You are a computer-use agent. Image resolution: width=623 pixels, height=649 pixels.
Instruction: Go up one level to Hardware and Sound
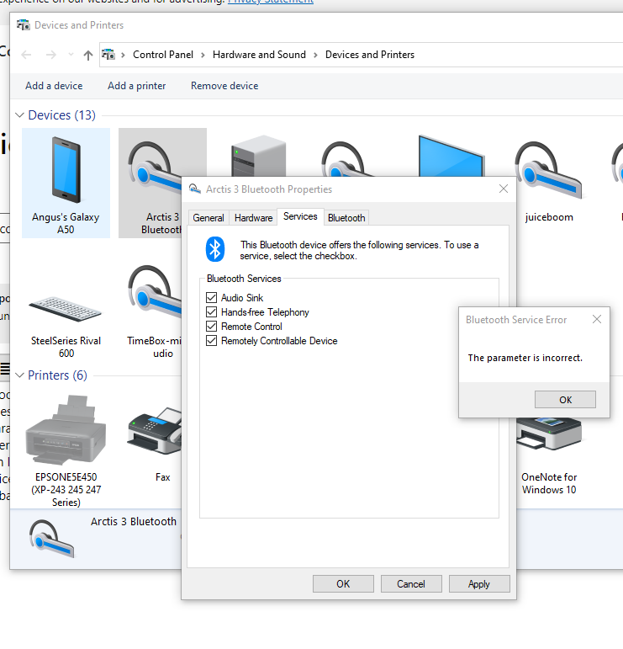pyautogui.click(x=88, y=55)
